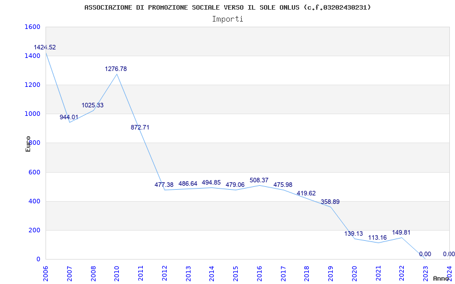This screenshot has height=284, width=455.
Task: Click the 2008 x-axis year label
Action: click(x=93, y=273)
